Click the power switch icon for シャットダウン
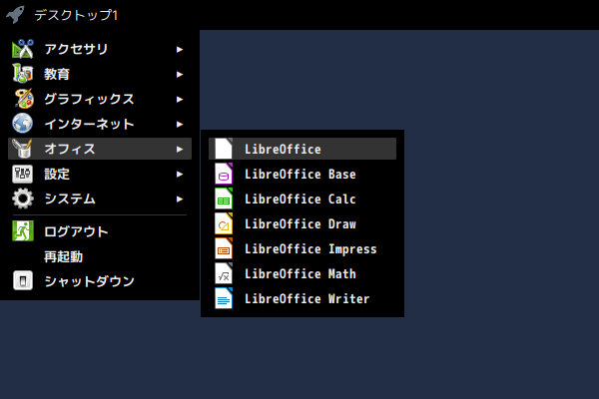Image resolution: width=599 pixels, height=399 pixels. [x=23, y=281]
